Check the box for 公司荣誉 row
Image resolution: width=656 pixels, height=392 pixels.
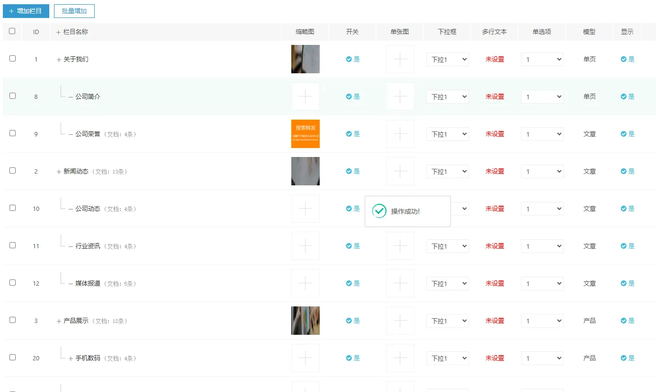point(12,133)
